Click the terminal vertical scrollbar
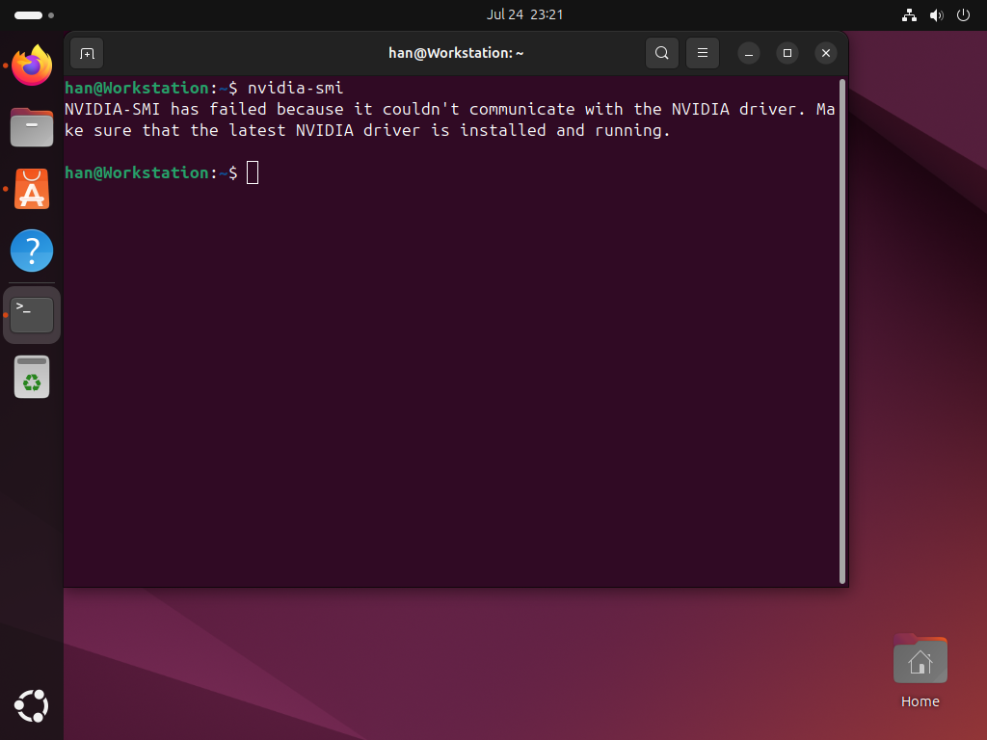The height and width of the screenshot is (740, 987). [x=842, y=331]
